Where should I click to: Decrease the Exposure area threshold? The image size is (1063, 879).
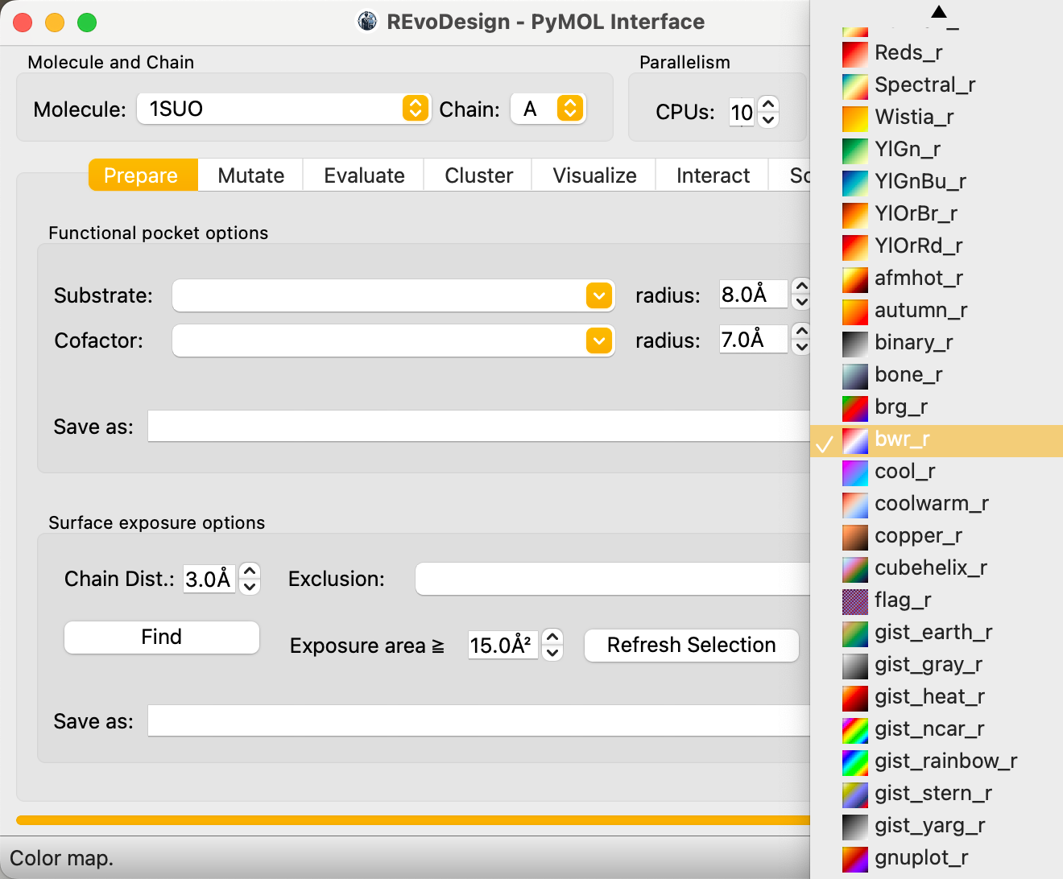[x=552, y=653]
